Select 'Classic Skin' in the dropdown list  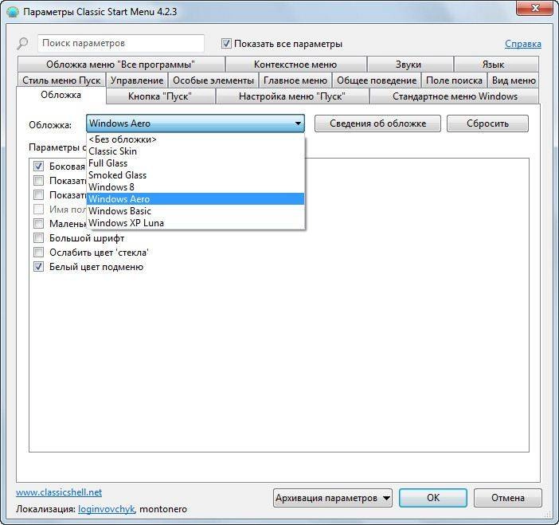click(x=196, y=151)
